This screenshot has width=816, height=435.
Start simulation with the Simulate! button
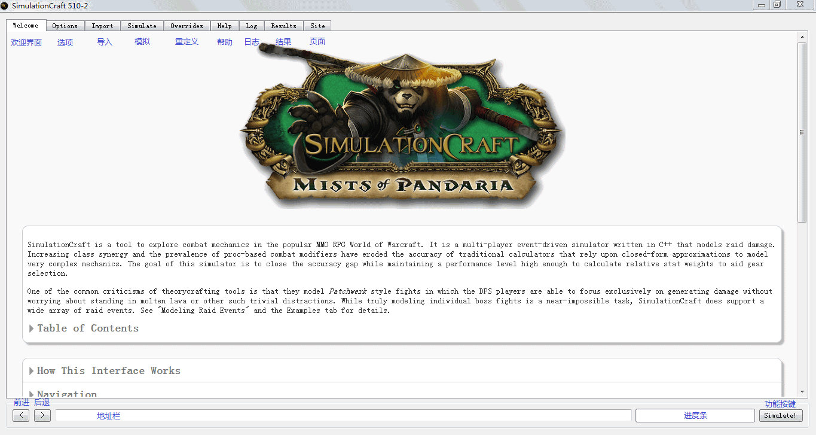(x=781, y=415)
